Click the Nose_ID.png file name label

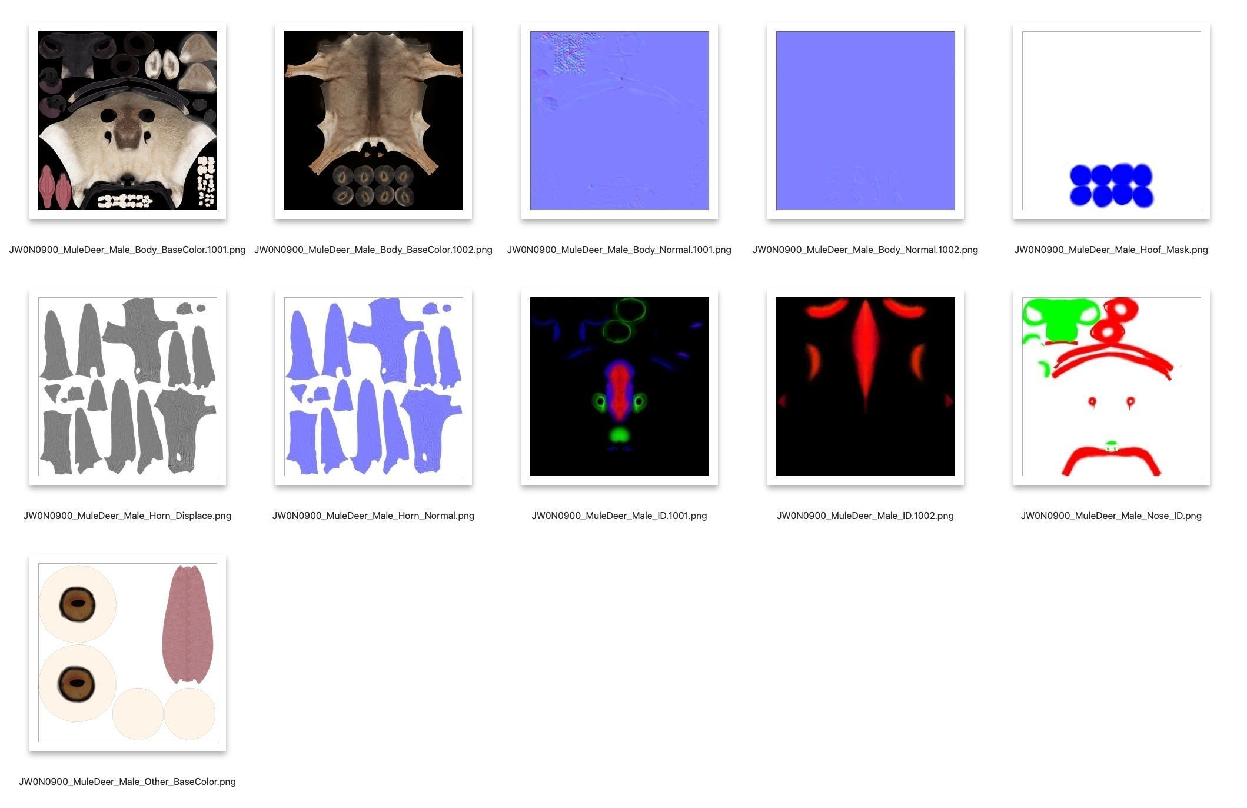[1111, 516]
